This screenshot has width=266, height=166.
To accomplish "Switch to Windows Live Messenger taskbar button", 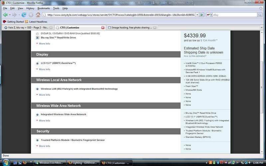I will [49, 163].
